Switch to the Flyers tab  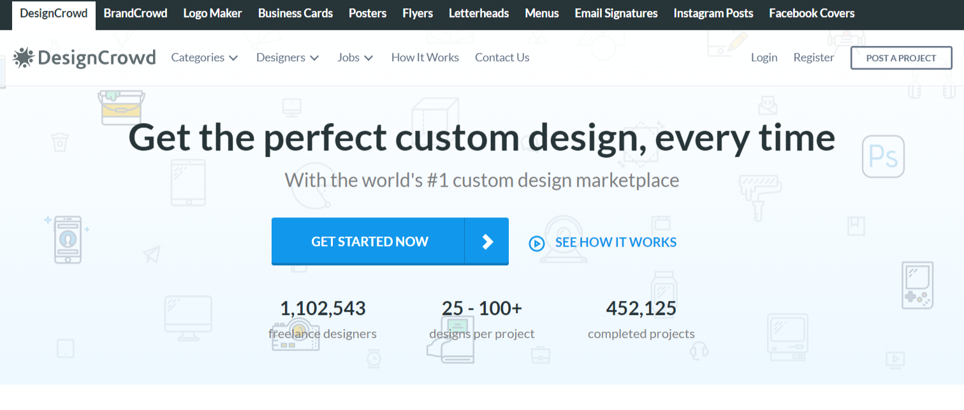418,13
